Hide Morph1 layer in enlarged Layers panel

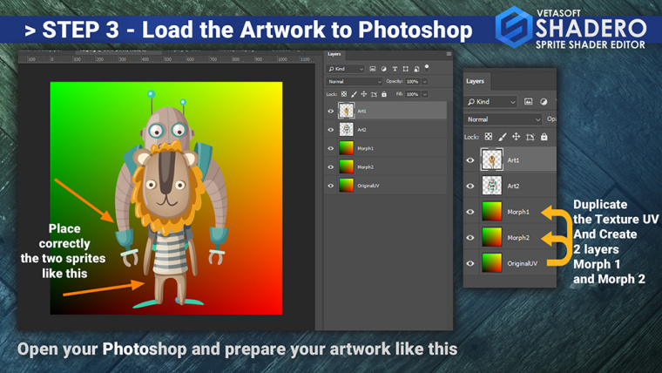click(469, 212)
